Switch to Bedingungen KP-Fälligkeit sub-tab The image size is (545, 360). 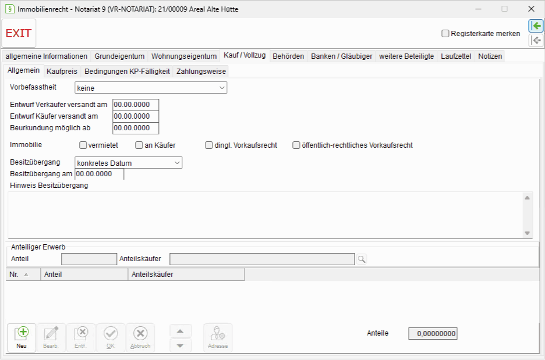pyautogui.click(x=127, y=71)
